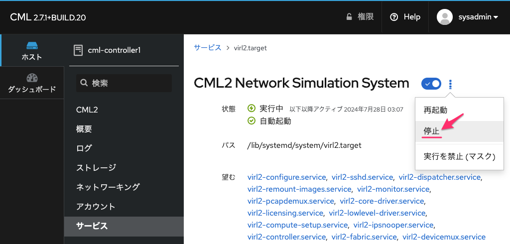
Task: Choose 再起動 from the actions menu
Action: coord(459,110)
